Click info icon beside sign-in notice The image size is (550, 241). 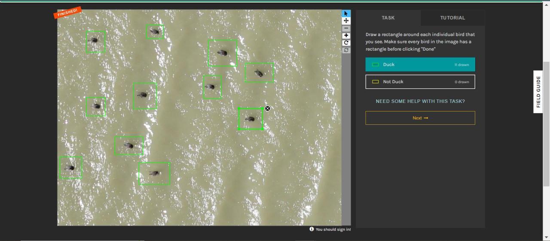pyautogui.click(x=312, y=229)
